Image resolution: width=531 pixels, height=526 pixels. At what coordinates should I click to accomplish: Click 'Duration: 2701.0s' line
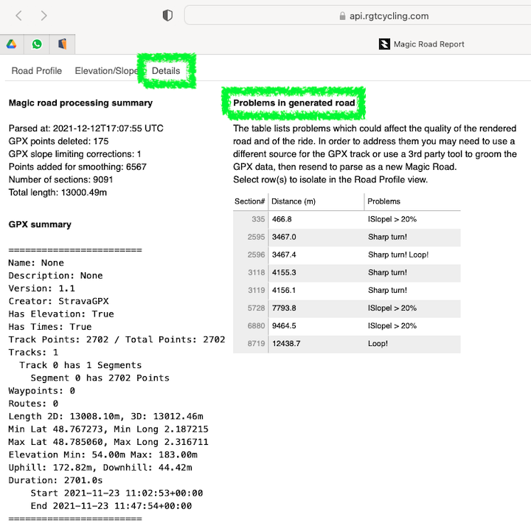pyautogui.click(x=55, y=480)
